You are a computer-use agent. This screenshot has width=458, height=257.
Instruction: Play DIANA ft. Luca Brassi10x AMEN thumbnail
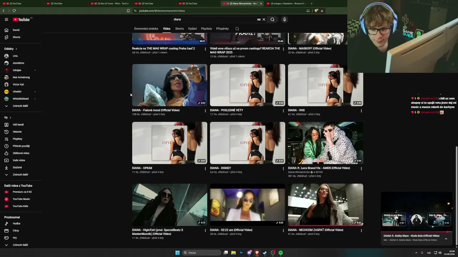tap(326, 143)
